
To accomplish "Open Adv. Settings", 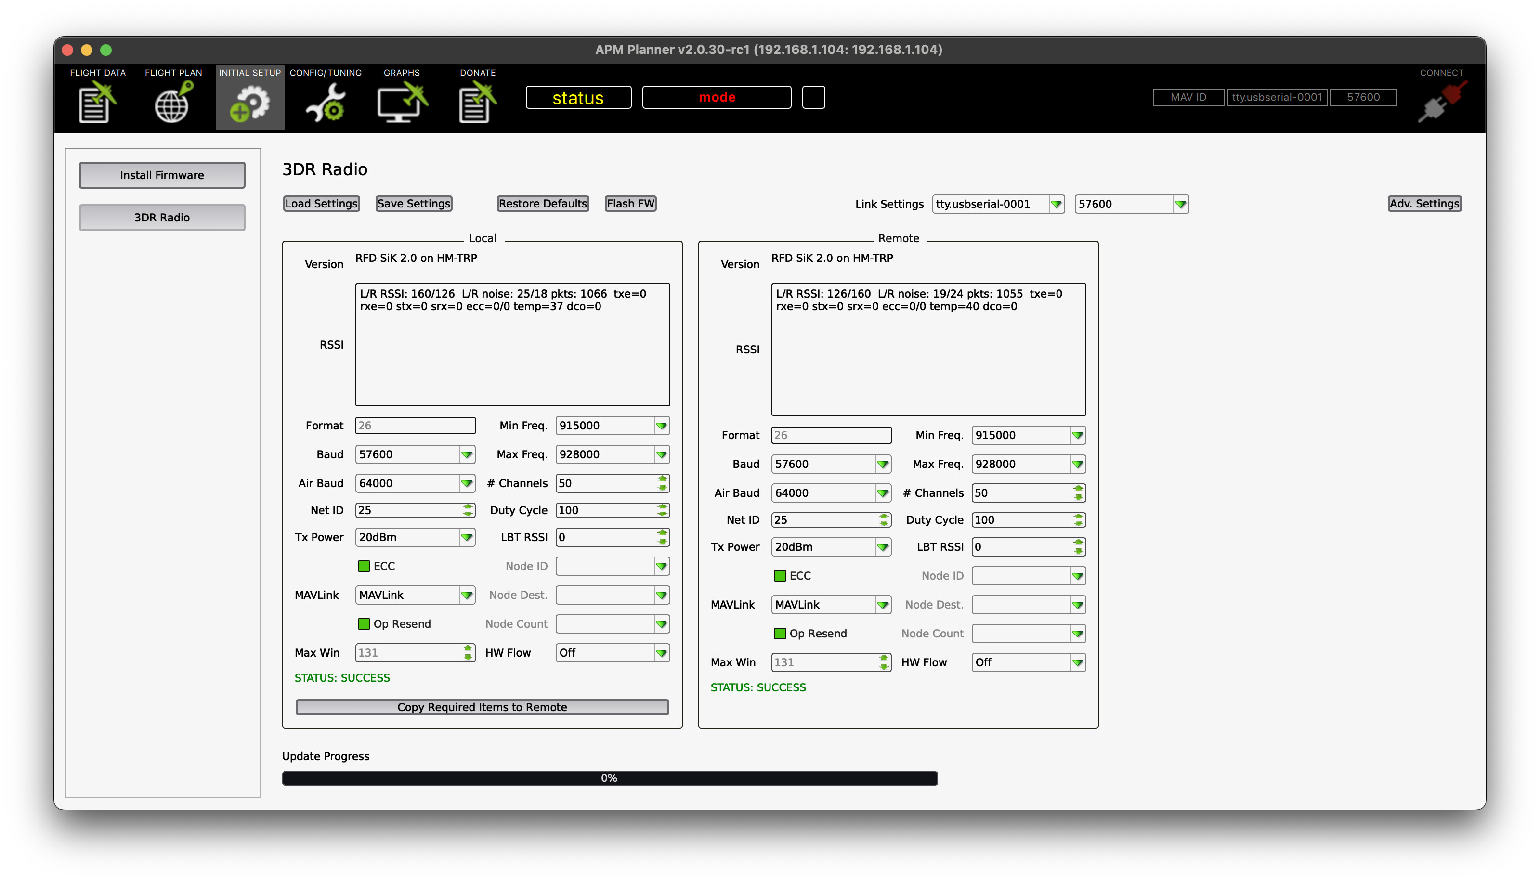I will [1424, 204].
